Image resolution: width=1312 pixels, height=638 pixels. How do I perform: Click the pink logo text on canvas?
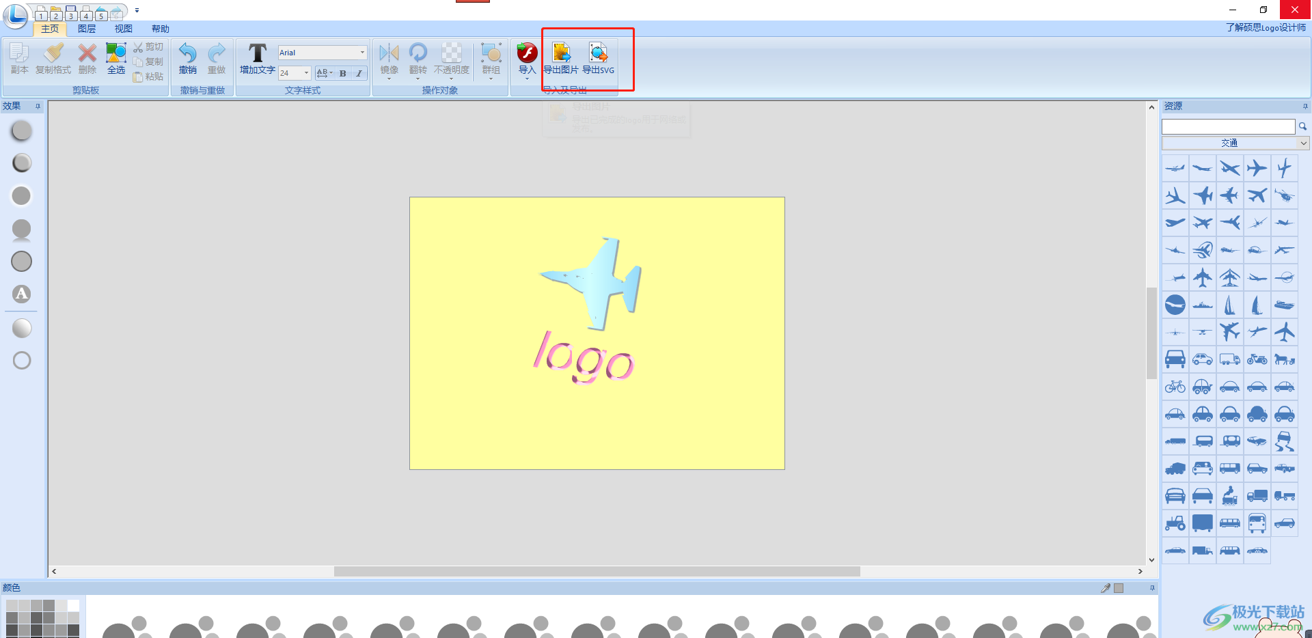coord(584,357)
